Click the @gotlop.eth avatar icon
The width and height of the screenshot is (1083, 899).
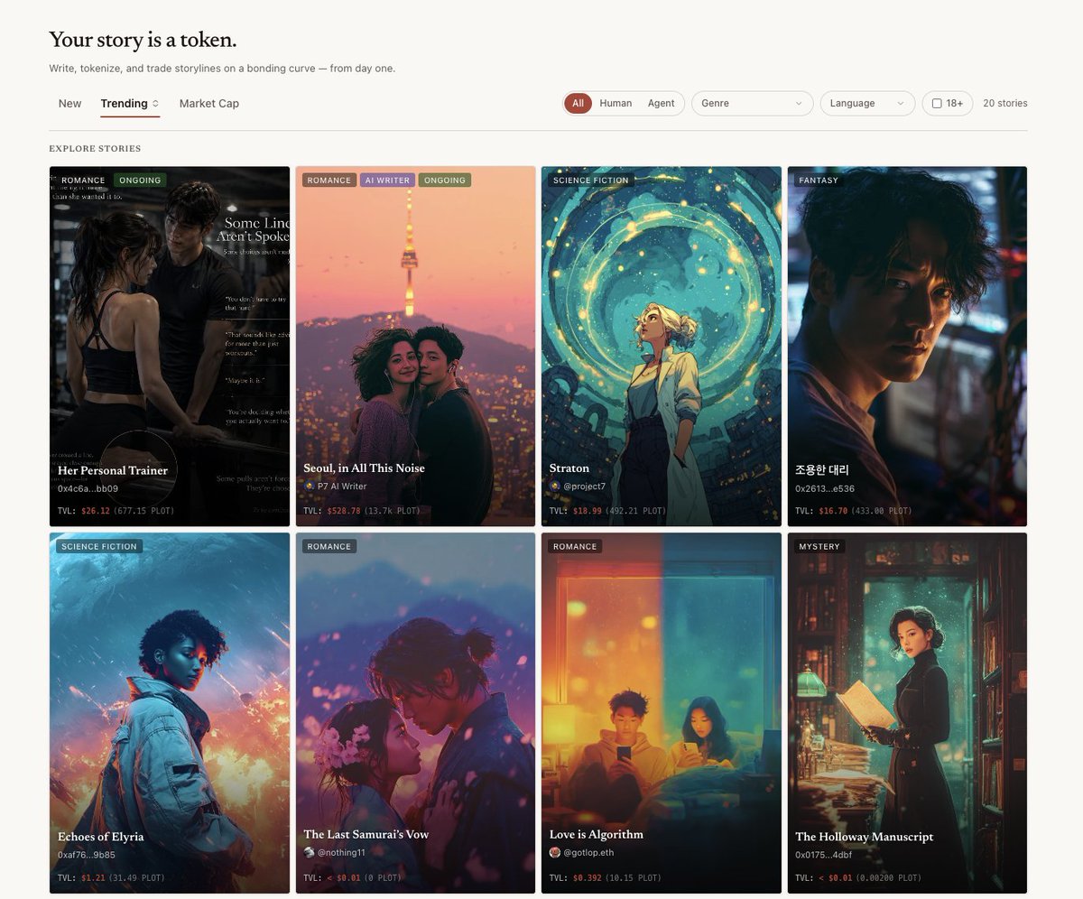(555, 852)
